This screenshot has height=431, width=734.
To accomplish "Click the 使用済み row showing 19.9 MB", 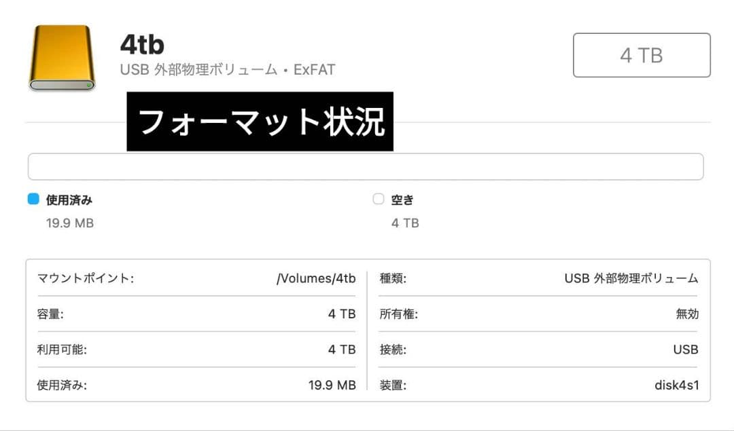I will coord(197,384).
